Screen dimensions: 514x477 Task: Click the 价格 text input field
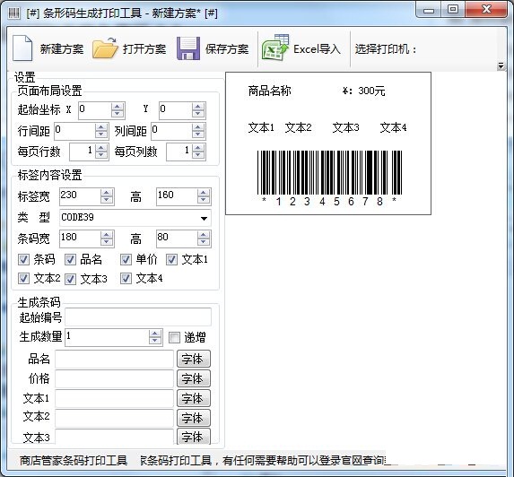(x=114, y=378)
